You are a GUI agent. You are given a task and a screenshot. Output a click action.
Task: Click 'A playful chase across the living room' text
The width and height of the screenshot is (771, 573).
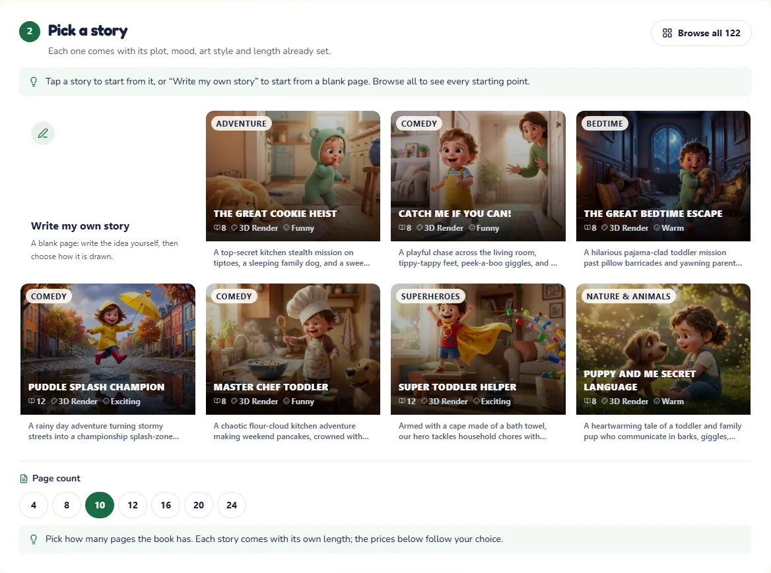[477, 258]
